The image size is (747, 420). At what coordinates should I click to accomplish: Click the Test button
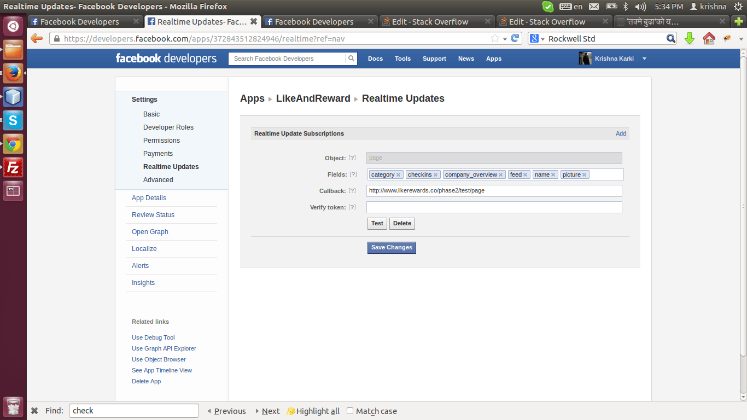[377, 223]
